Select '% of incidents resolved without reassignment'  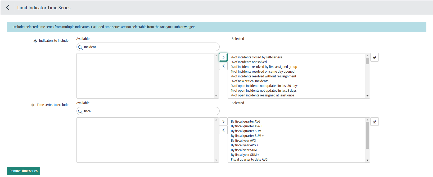pos(263,76)
